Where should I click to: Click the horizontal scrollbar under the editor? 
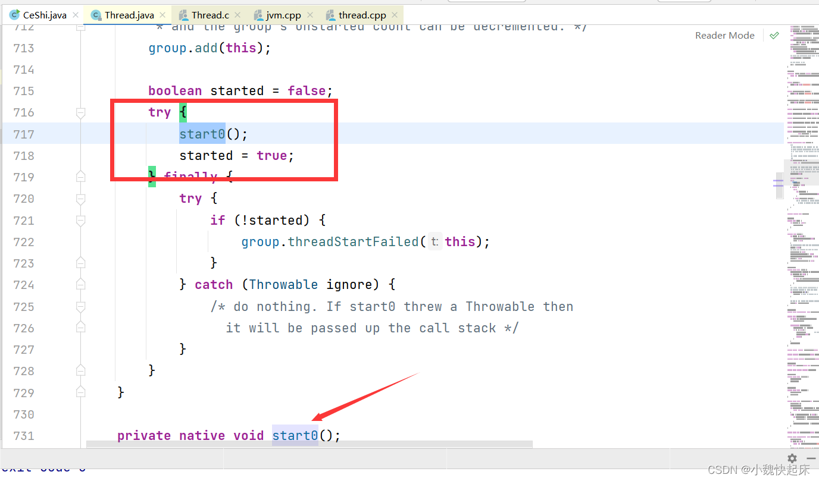pos(310,444)
